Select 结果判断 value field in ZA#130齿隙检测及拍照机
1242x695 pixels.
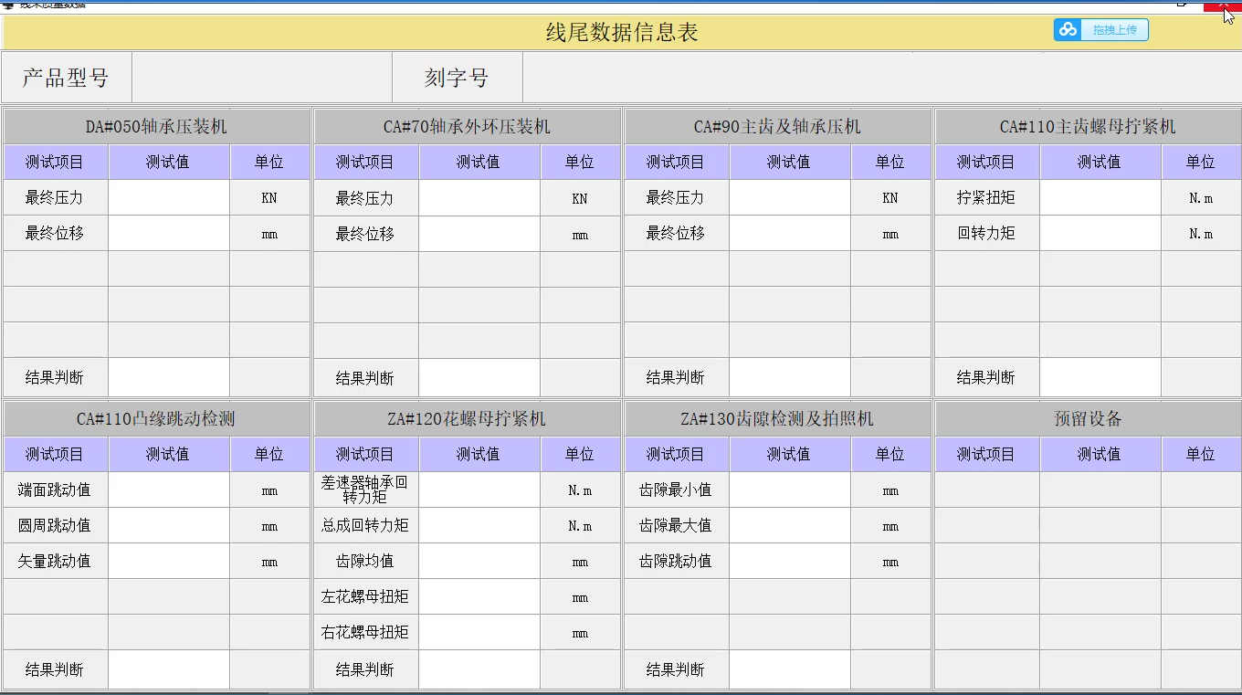tap(790, 669)
